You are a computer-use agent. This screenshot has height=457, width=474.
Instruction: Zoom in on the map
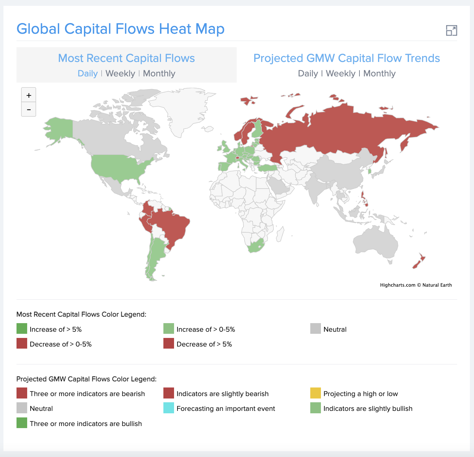coord(29,95)
